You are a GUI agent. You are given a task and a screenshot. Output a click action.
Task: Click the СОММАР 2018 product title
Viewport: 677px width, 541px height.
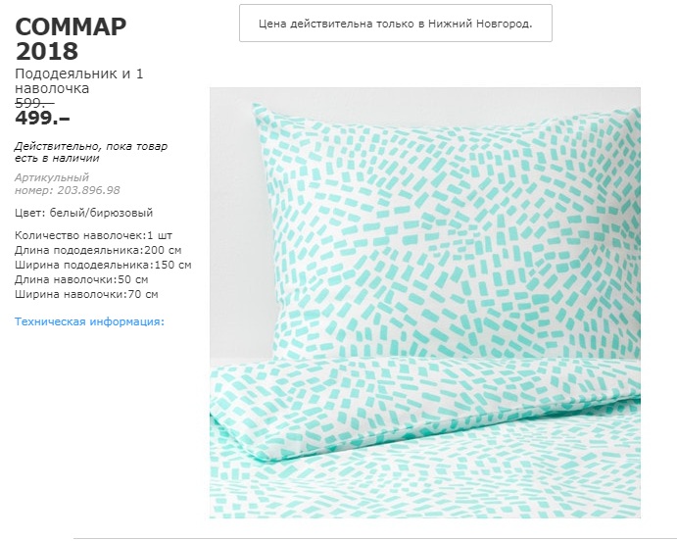pyautogui.click(x=71, y=39)
